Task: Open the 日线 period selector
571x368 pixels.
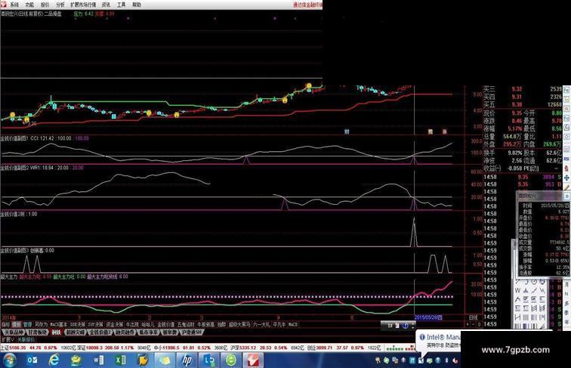Action: pos(473,317)
